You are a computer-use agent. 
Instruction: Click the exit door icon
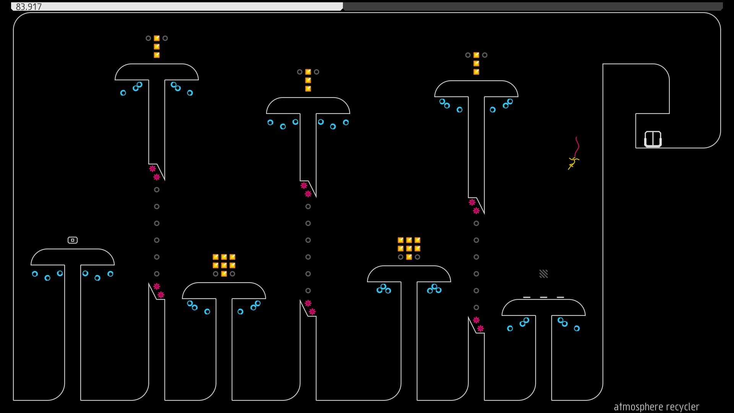tap(653, 139)
